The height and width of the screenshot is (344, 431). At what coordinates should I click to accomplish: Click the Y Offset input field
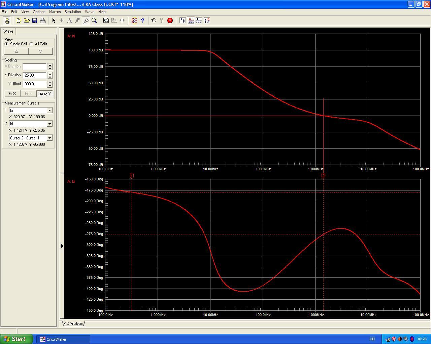pos(35,84)
